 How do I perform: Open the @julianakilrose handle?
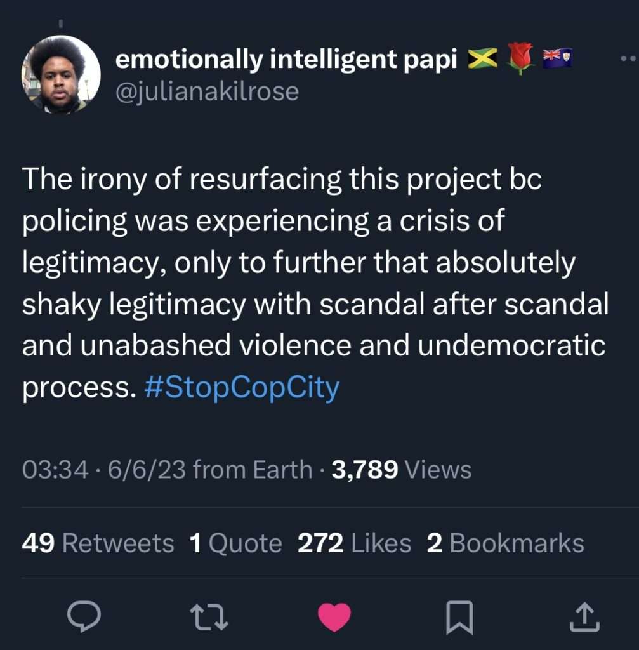tap(206, 91)
